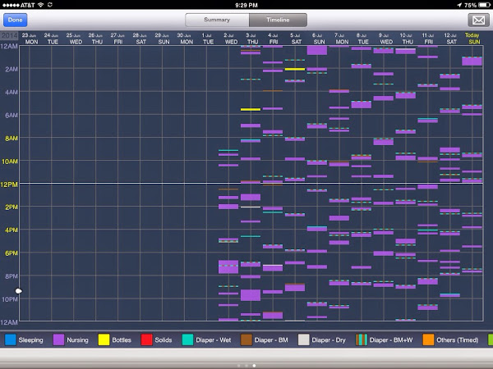The image size is (493, 369).
Task: Select the 5 Jul SAT column header
Action: click(x=296, y=39)
